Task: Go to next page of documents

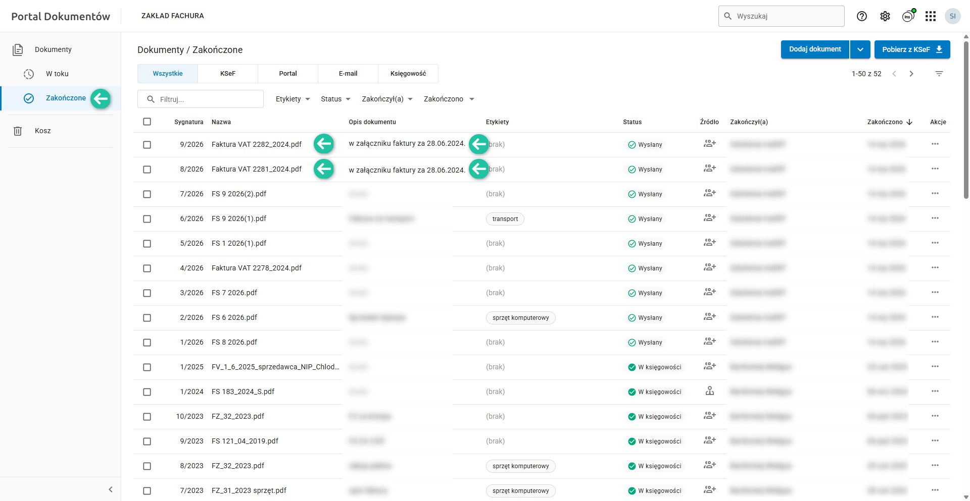Action: 911,74
